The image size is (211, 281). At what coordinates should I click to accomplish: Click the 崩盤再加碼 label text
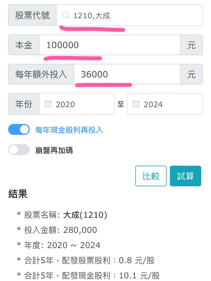(x=54, y=150)
